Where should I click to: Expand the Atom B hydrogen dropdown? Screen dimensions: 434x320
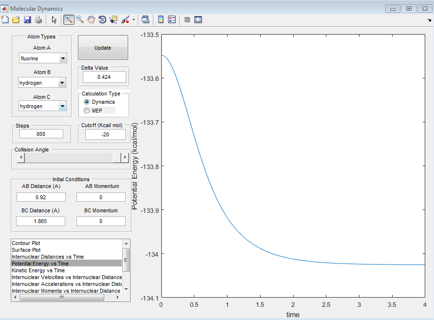tap(62, 83)
